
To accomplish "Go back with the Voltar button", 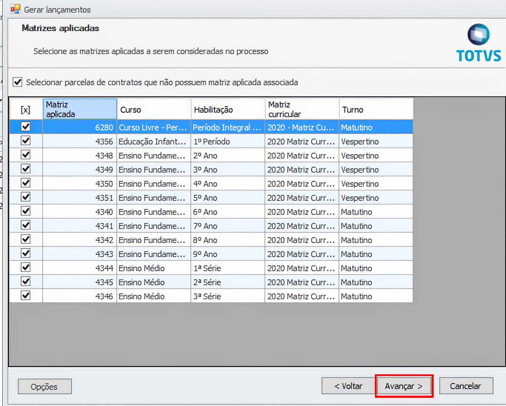I will point(348,386).
